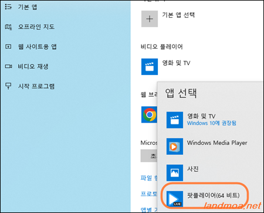
Task: Click the 비디오 재생 camera icon
Action: [x=8, y=66]
